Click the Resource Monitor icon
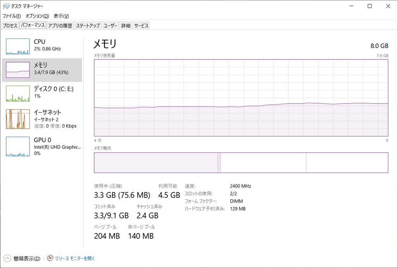 50,258
